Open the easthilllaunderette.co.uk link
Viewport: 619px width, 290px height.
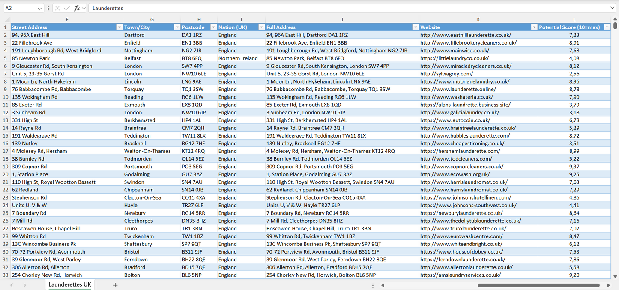464,35
